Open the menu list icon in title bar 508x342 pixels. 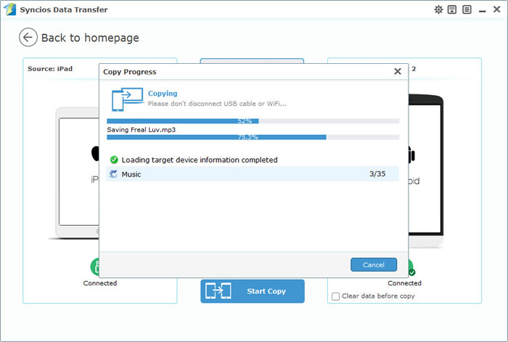click(x=467, y=9)
